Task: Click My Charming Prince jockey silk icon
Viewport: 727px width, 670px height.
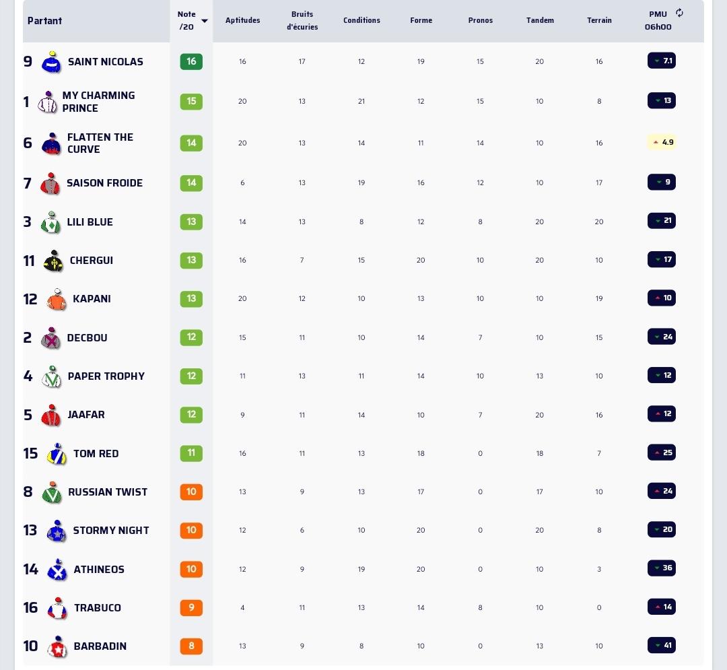Action: click(47, 102)
